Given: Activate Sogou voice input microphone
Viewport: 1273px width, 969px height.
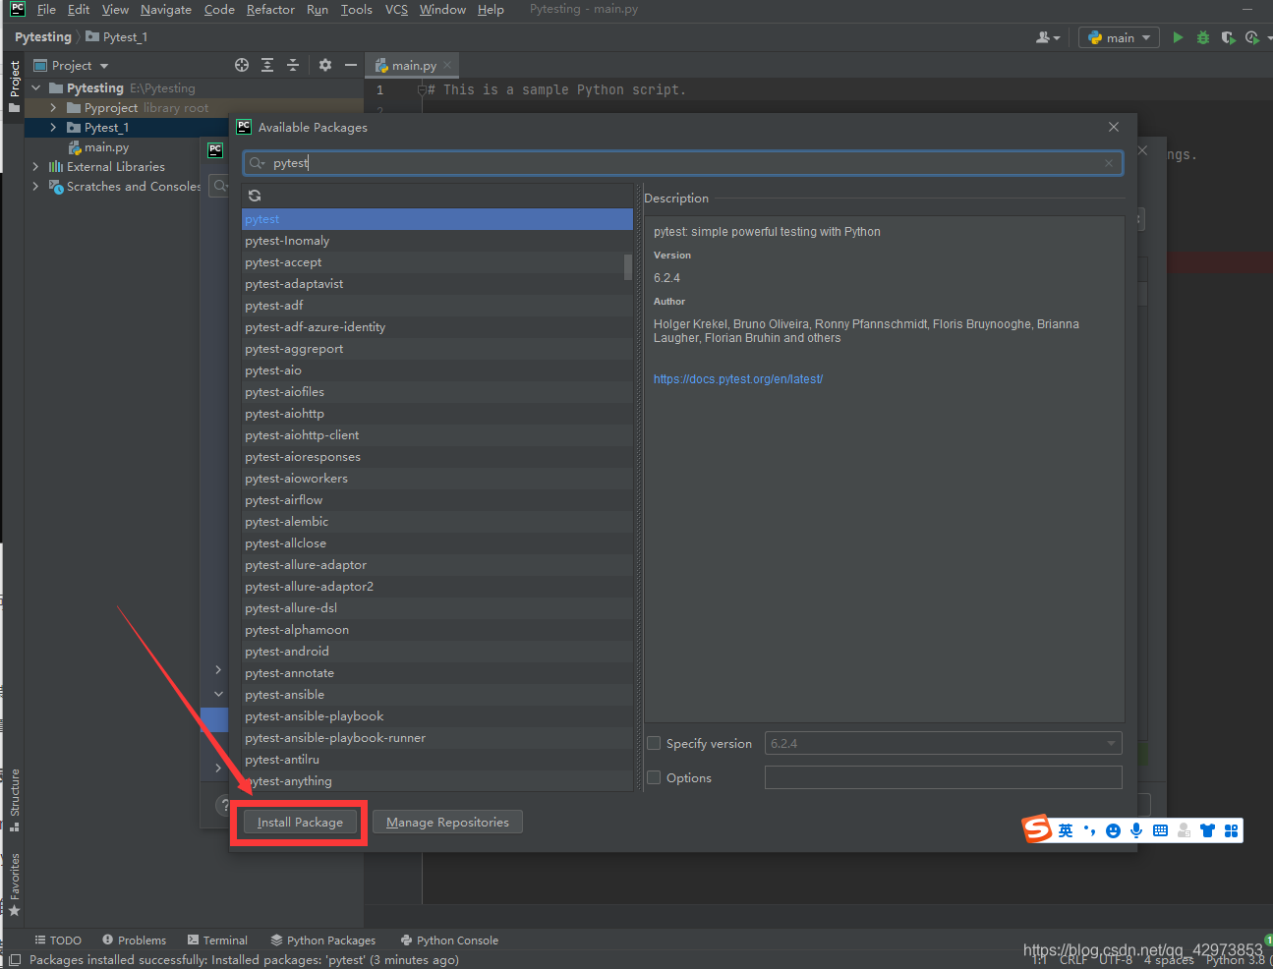Looking at the screenshot, I should (x=1136, y=830).
